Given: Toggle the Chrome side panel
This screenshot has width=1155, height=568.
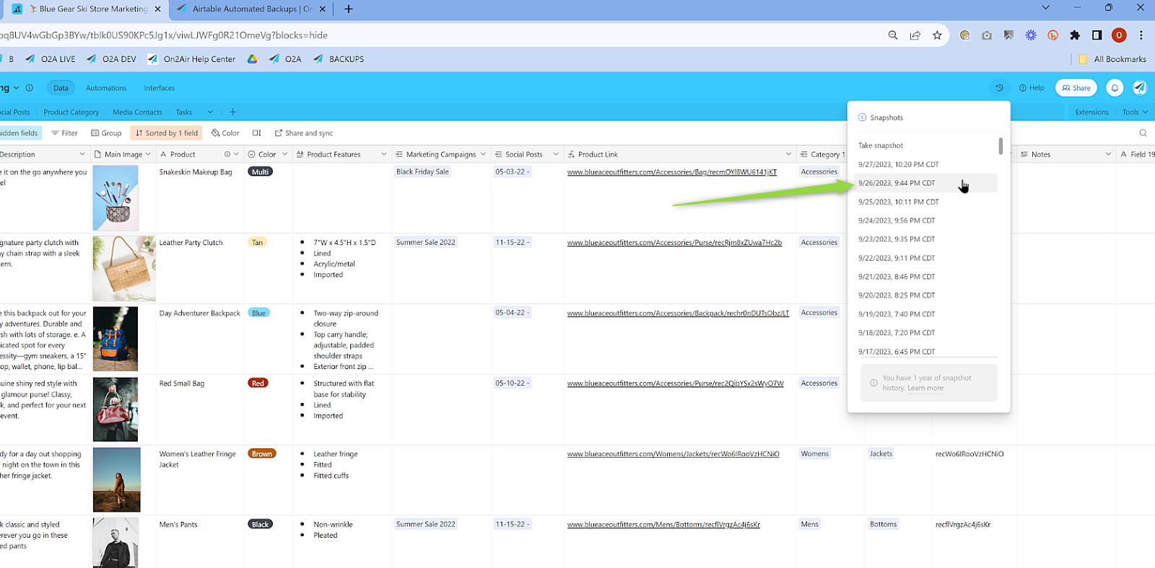Looking at the screenshot, I should pos(1097,35).
